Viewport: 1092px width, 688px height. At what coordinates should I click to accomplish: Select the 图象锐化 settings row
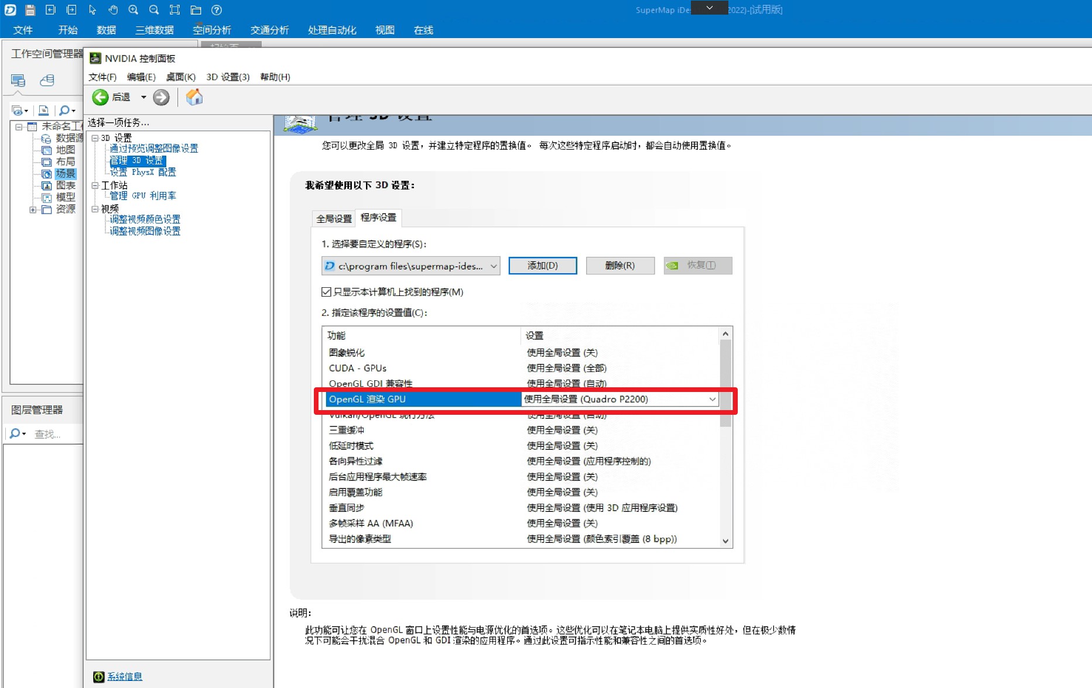coord(521,352)
